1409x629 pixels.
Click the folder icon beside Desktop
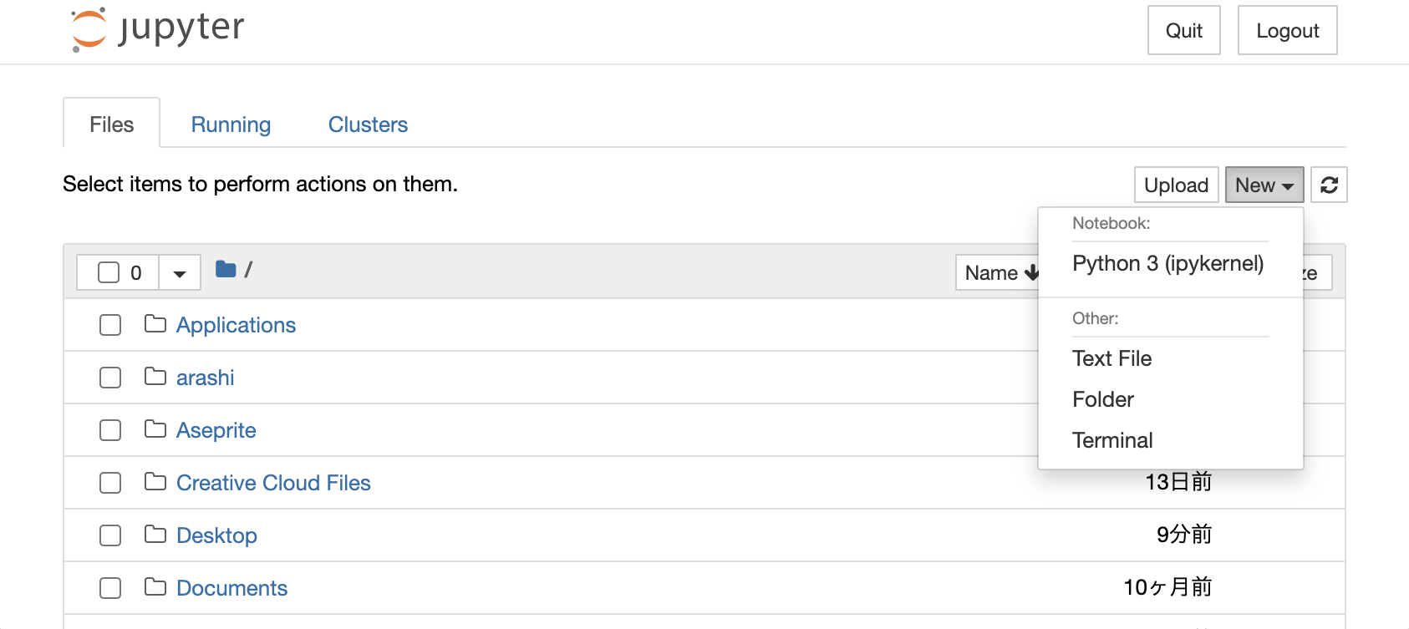click(155, 535)
